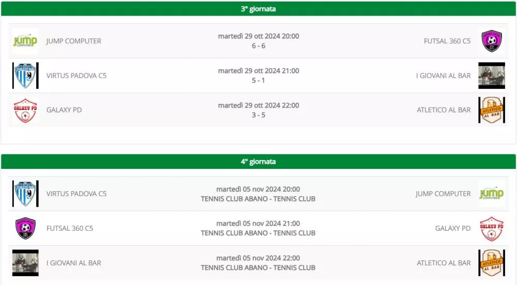This screenshot has width=517, height=285.
Task: Open the 6 - 6 match result
Action: pos(258,46)
